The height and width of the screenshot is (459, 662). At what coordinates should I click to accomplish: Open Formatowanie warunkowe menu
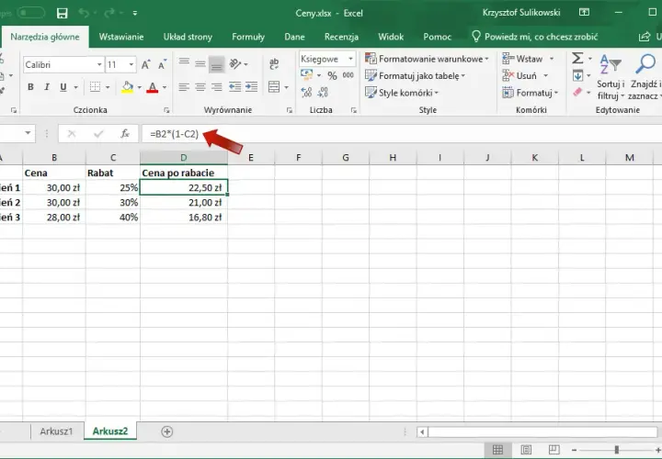pos(427,59)
